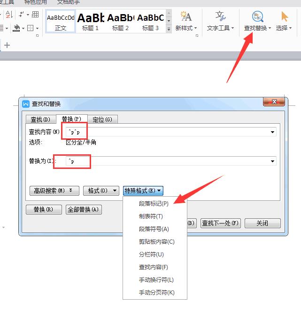
Task: Apply the 标题 3 heading style
Action: pyautogui.click(x=150, y=21)
